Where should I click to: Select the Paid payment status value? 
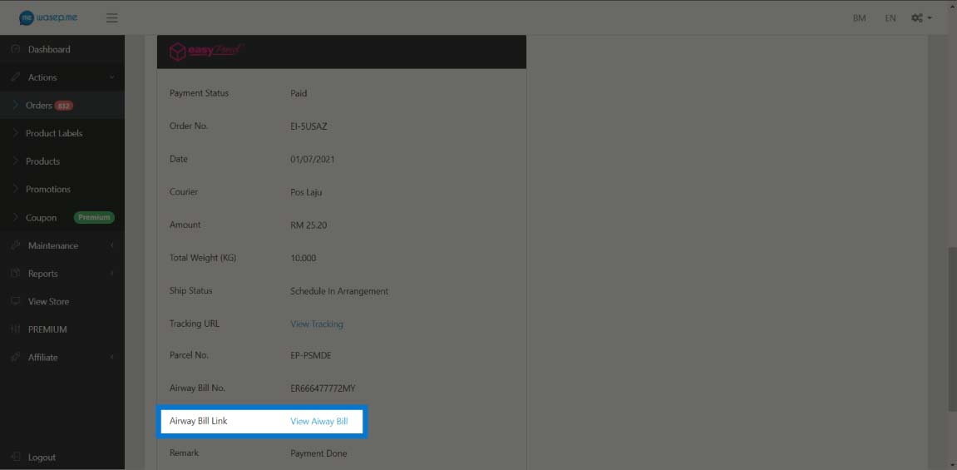point(298,93)
